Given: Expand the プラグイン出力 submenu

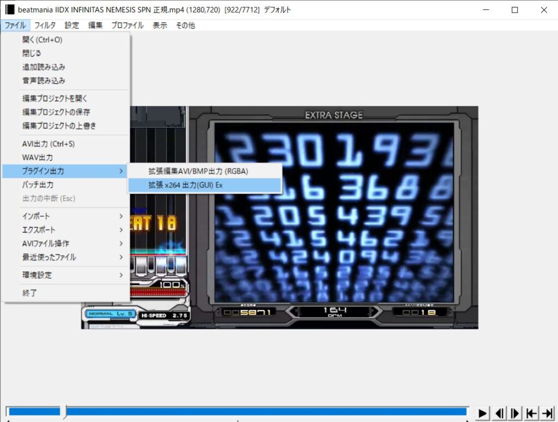Looking at the screenshot, I should tap(66, 171).
